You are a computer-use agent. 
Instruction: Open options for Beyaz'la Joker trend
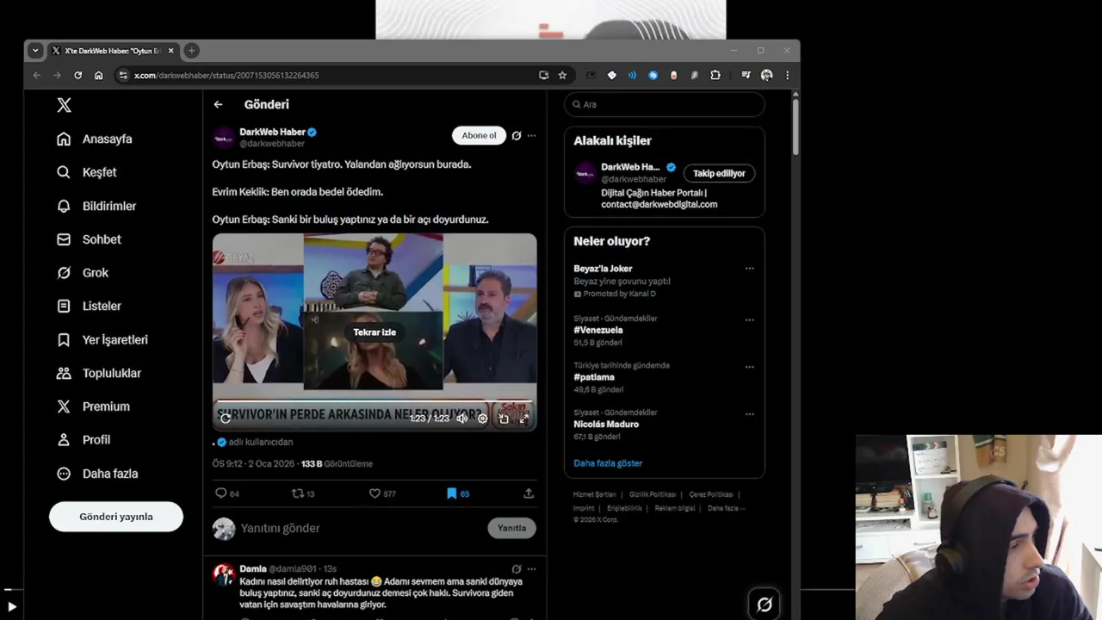point(749,269)
